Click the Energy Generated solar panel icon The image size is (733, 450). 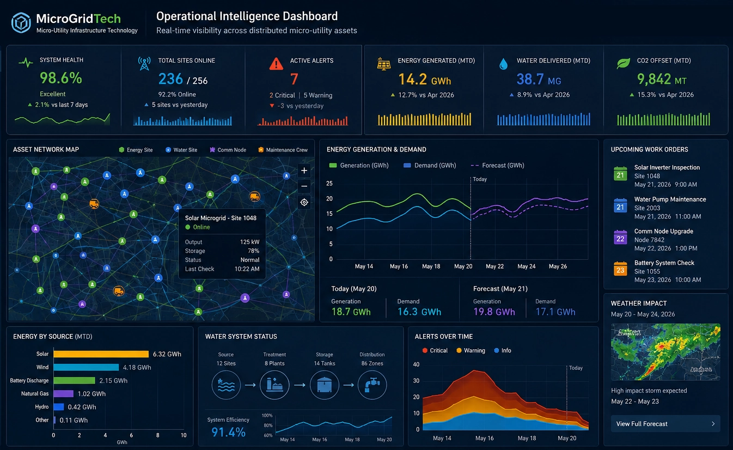pos(384,64)
